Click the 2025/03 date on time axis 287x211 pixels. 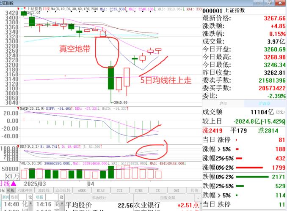(35, 184)
